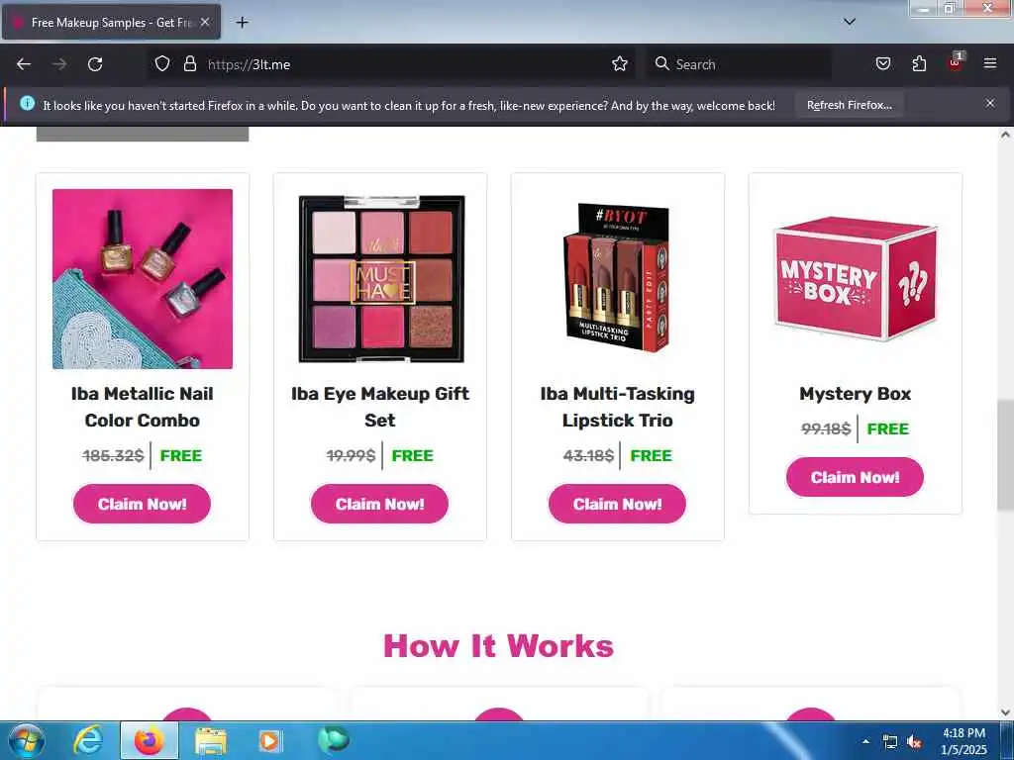Open the Save to Pocket icon
Image resolution: width=1014 pixels, height=760 pixels.
[882, 64]
